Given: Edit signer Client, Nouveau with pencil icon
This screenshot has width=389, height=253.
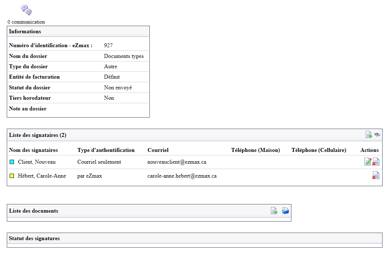Looking at the screenshot, I should click(x=368, y=162).
